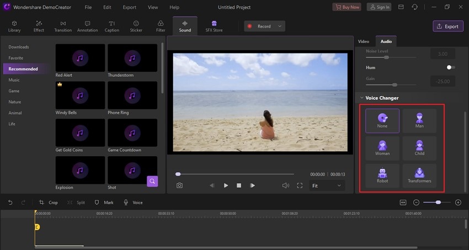The height and width of the screenshot is (250, 469).
Task: Click the preview volume speaker icon
Action: pyautogui.click(x=286, y=185)
